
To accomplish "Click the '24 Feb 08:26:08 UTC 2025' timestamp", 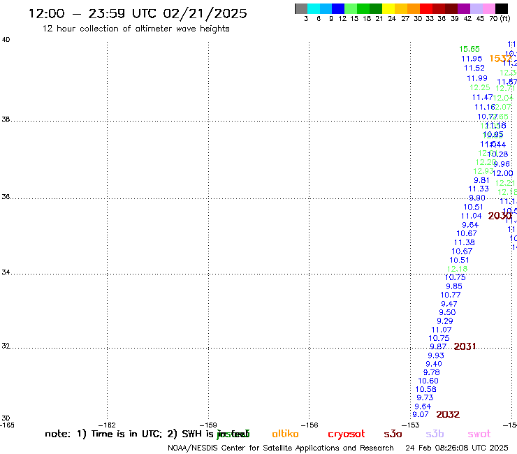I will pyautogui.click(x=457, y=448).
